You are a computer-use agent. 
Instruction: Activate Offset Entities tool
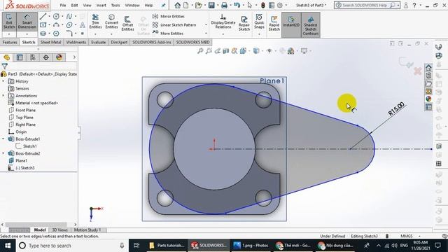point(127,23)
